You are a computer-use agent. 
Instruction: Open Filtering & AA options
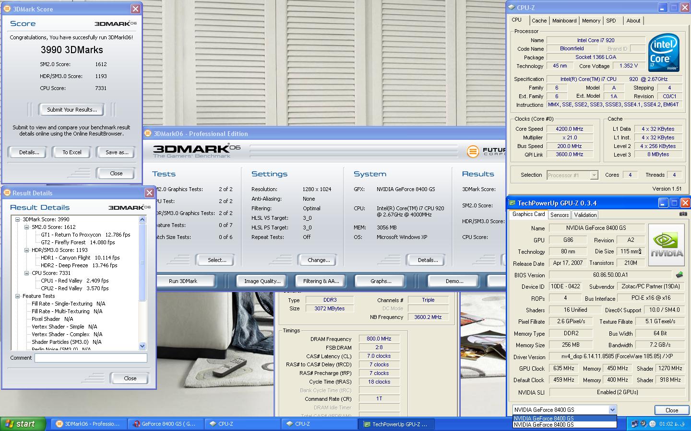321,281
